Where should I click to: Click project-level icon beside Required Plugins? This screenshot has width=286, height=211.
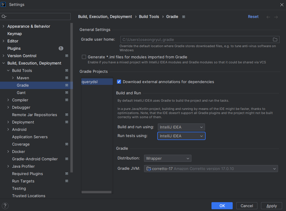coord(67,174)
